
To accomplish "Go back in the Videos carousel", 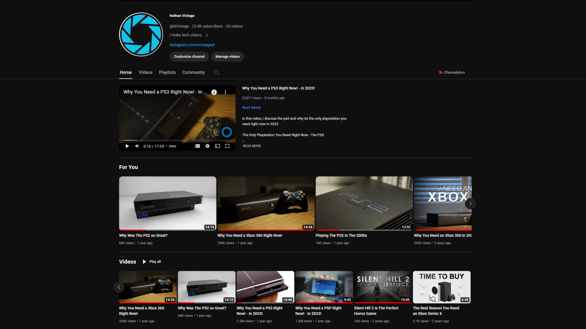I will 119,287.
